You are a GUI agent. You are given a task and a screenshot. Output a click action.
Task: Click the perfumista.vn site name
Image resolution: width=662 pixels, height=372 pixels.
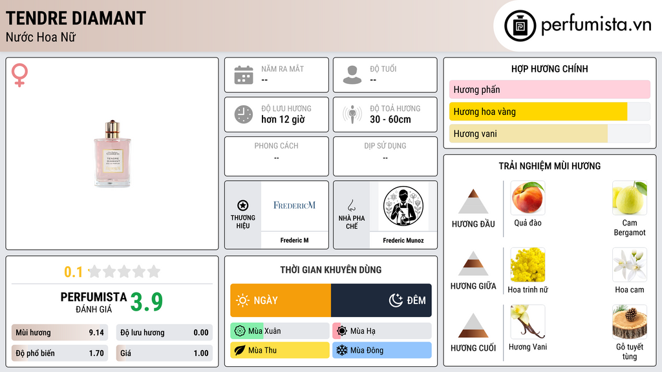tap(595, 25)
